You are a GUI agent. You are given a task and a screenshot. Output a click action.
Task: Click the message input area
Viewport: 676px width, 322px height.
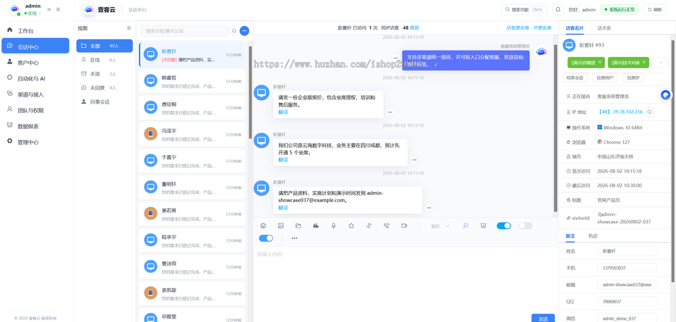[x=404, y=279]
